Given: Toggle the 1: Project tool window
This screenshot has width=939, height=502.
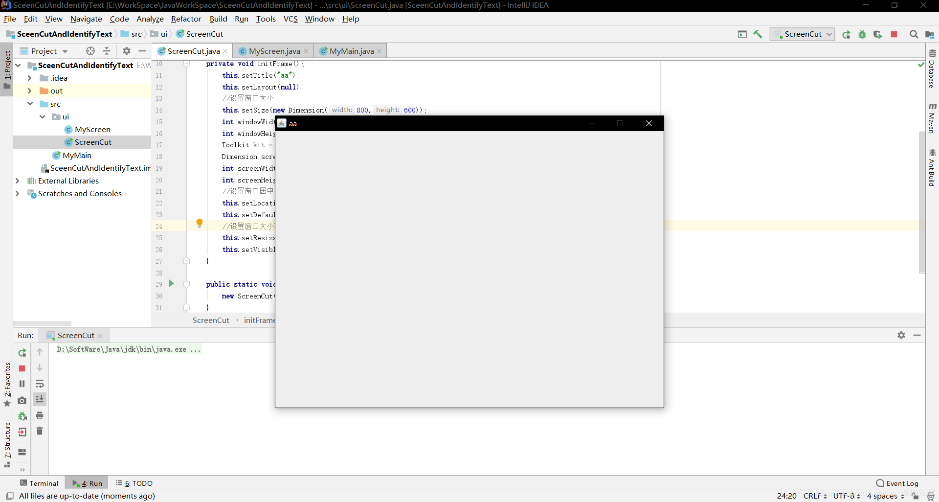Looking at the screenshot, I should [x=7, y=69].
